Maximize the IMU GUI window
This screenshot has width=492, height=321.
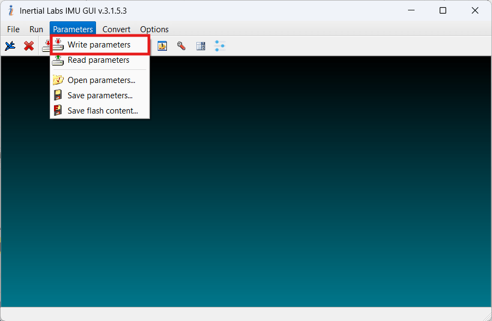tap(443, 10)
